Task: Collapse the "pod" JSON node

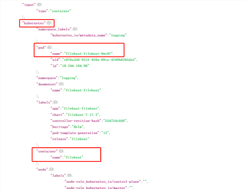Action: (x=49, y=47)
